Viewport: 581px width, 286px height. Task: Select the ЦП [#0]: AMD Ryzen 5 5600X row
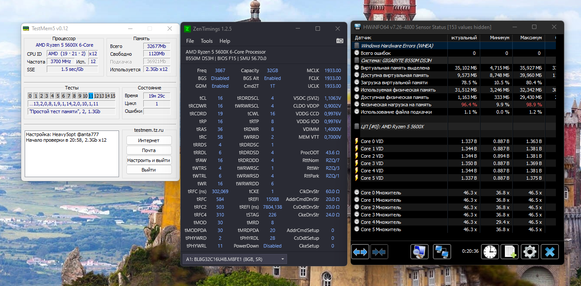pyautogui.click(x=455, y=127)
